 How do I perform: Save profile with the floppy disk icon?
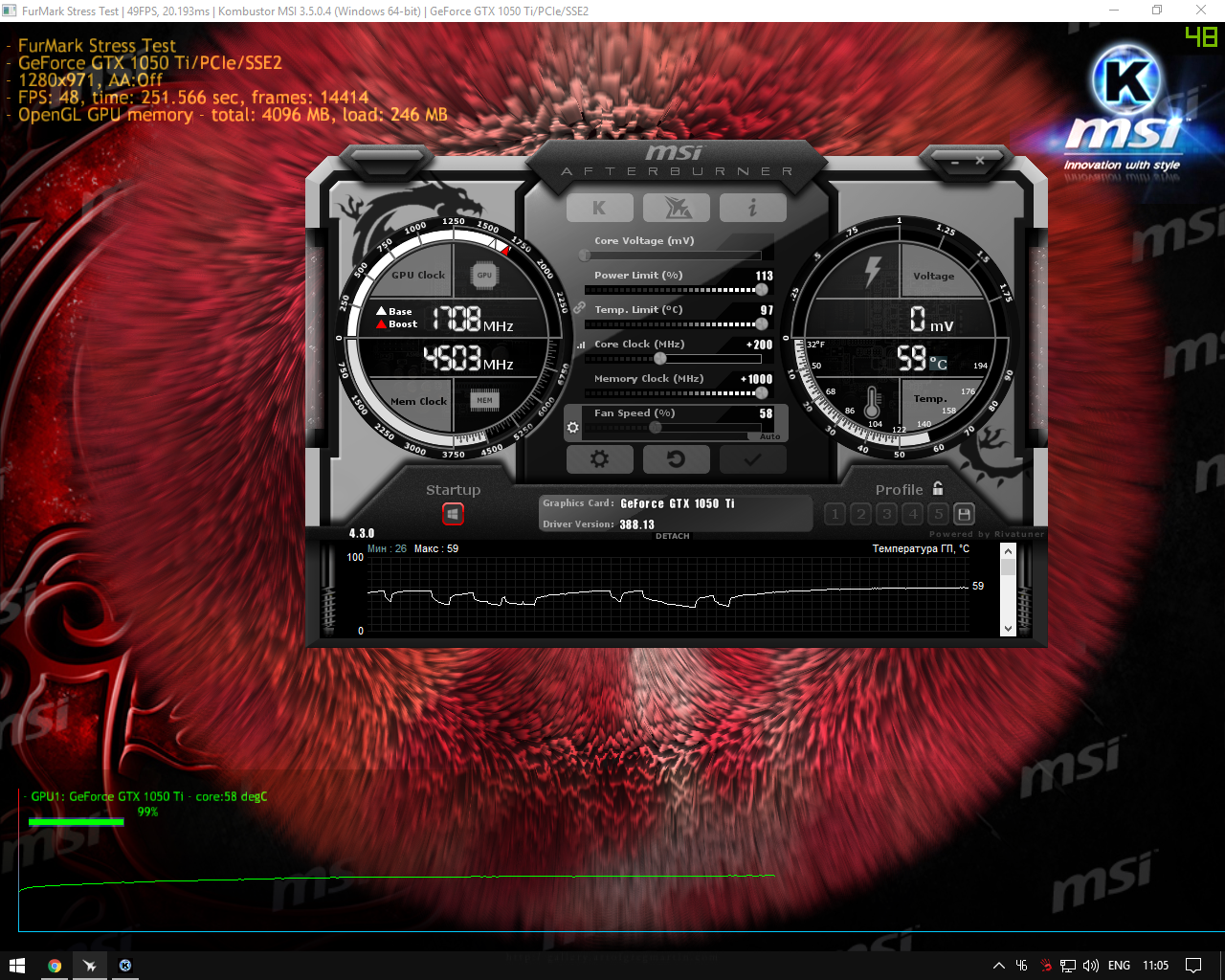[x=964, y=514]
